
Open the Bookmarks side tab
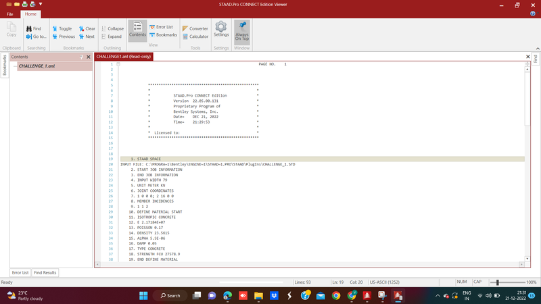pos(5,65)
